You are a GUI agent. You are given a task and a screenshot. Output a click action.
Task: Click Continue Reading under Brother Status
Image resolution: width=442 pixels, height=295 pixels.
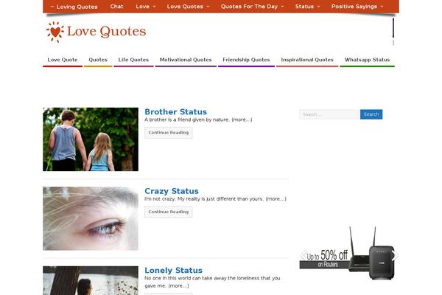coord(169,133)
